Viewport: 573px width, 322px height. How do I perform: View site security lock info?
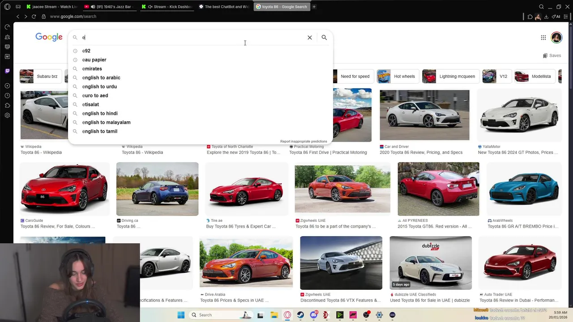tap(43, 17)
